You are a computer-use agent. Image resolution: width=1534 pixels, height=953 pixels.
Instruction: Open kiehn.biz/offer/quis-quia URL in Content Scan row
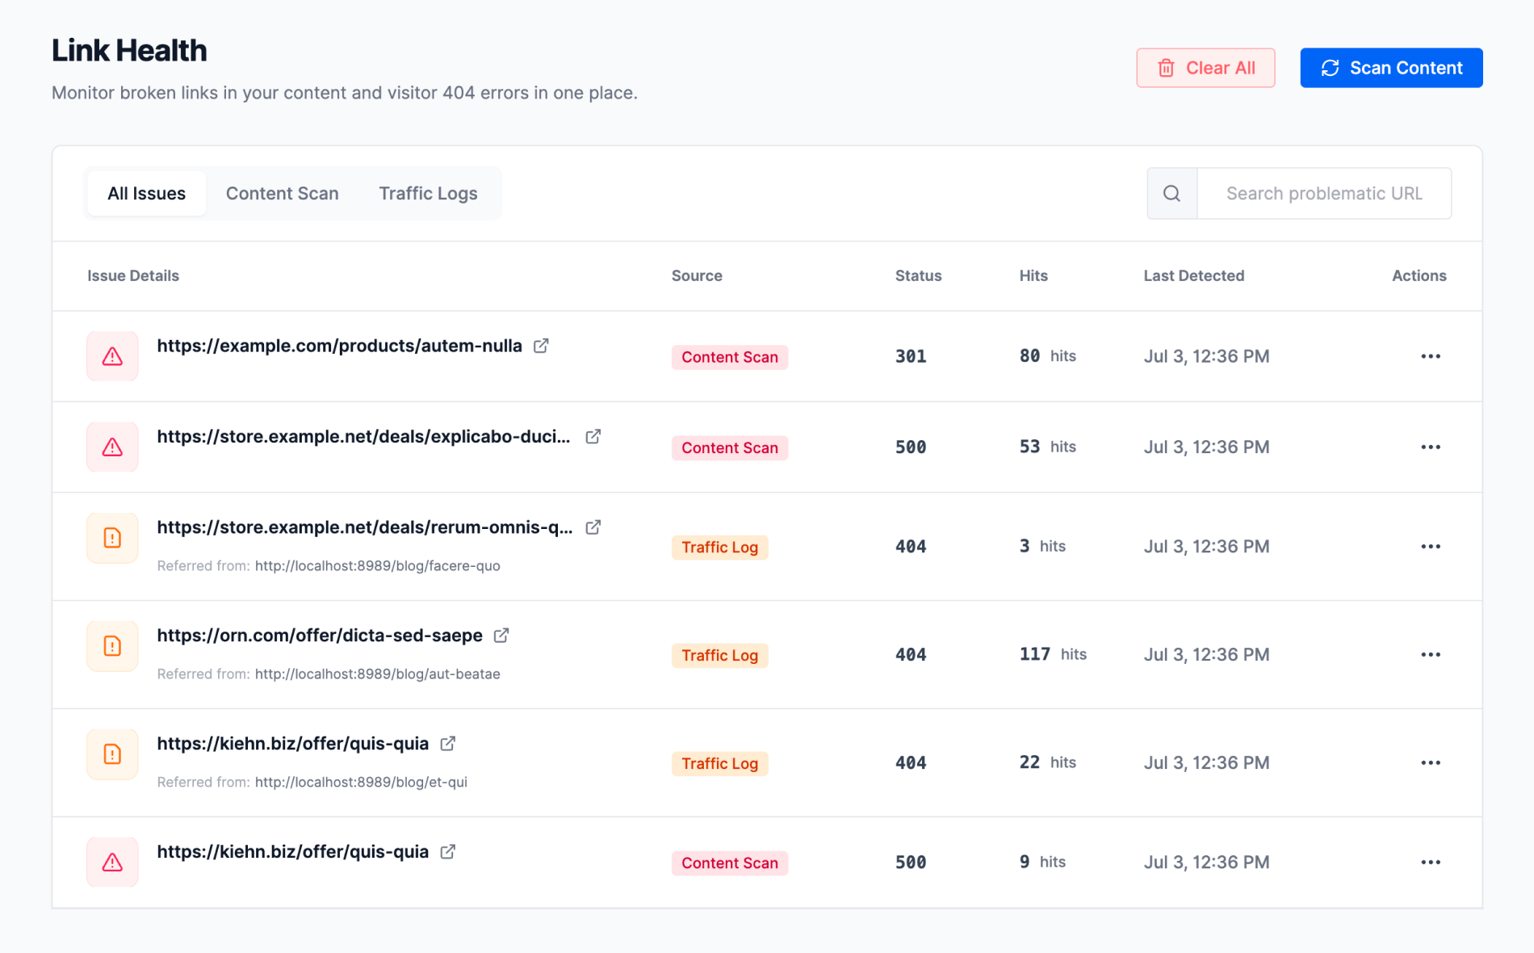point(293,852)
